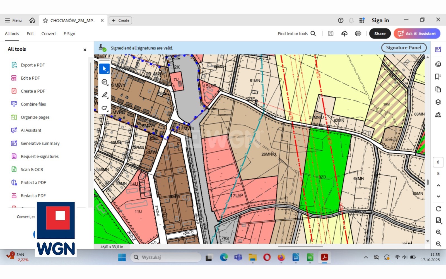Image resolution: width=446 pixels, height=279 pixels.
Task: Click the upload to cloud icon
Action: point(344,34)
